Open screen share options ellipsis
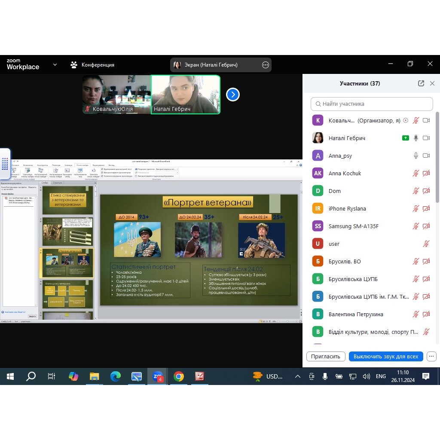 pos(266,65)
